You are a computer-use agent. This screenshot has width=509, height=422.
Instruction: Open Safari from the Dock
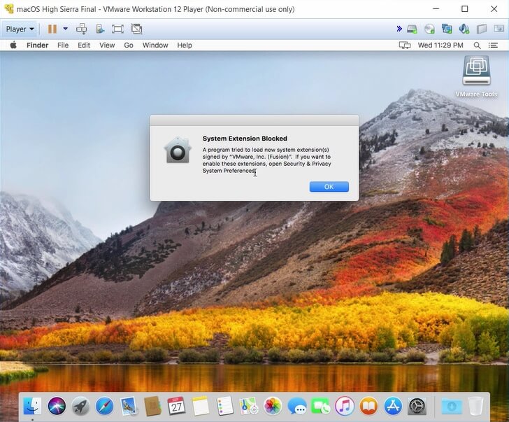point(105,406)
